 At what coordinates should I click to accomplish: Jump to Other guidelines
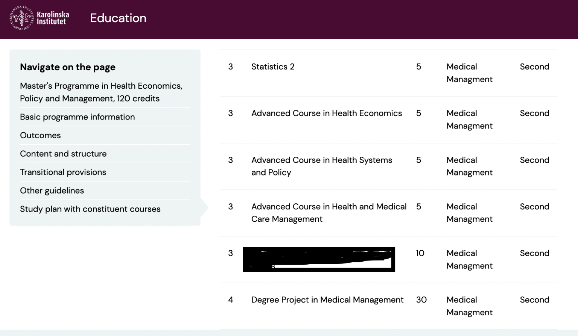pos(52,191)
